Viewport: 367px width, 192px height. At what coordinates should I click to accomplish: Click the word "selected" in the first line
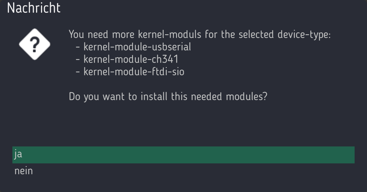point(257,35)
